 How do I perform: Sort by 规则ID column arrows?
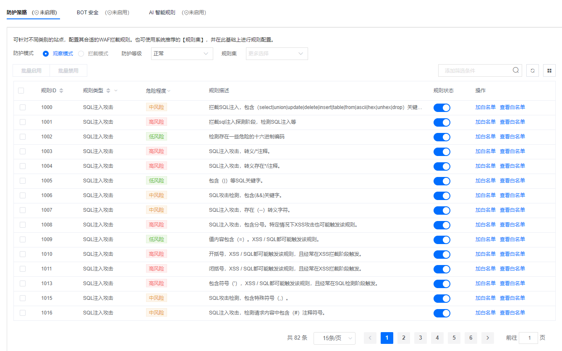(61, 91)
